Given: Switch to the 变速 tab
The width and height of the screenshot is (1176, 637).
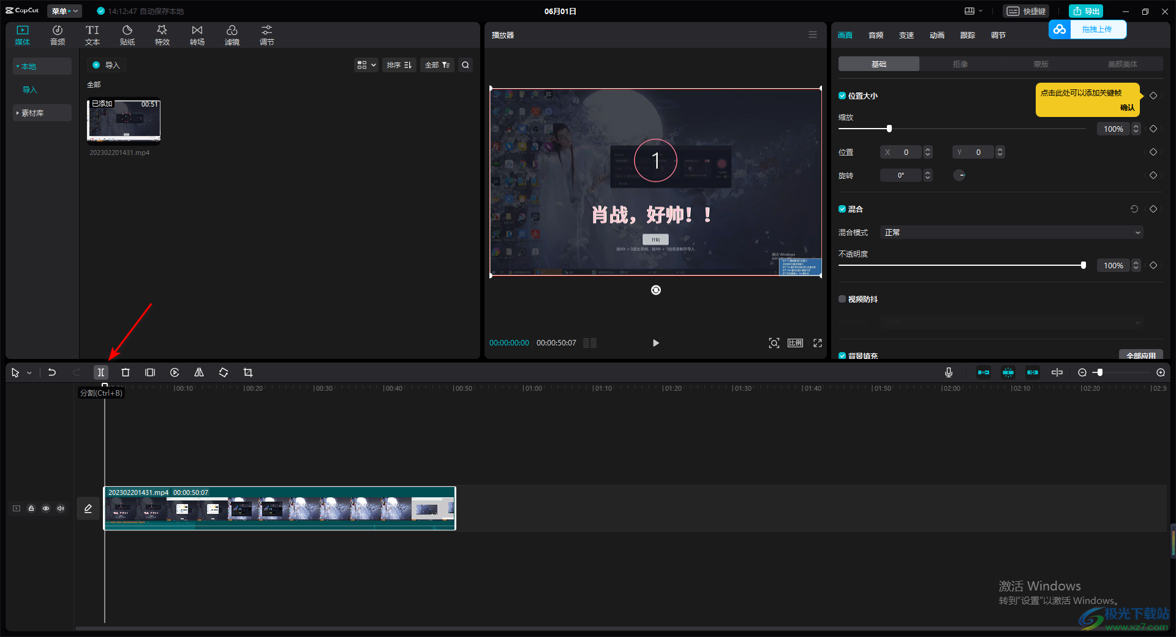Looking at the screenshot, I should 907,35.
